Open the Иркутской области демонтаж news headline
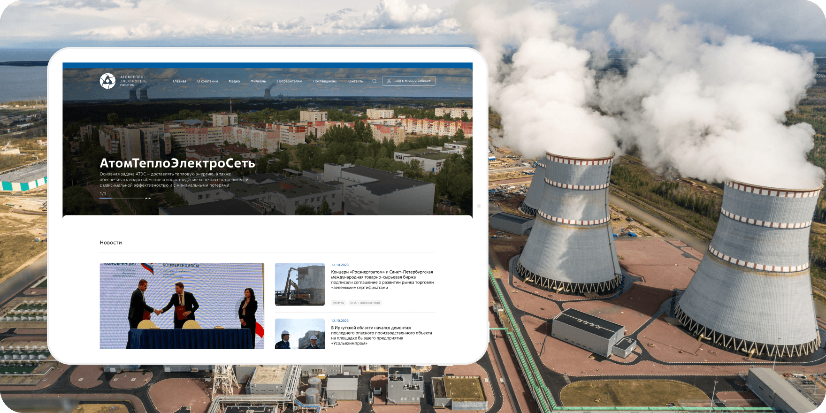 pyautogui.click(x=382, y=336)
